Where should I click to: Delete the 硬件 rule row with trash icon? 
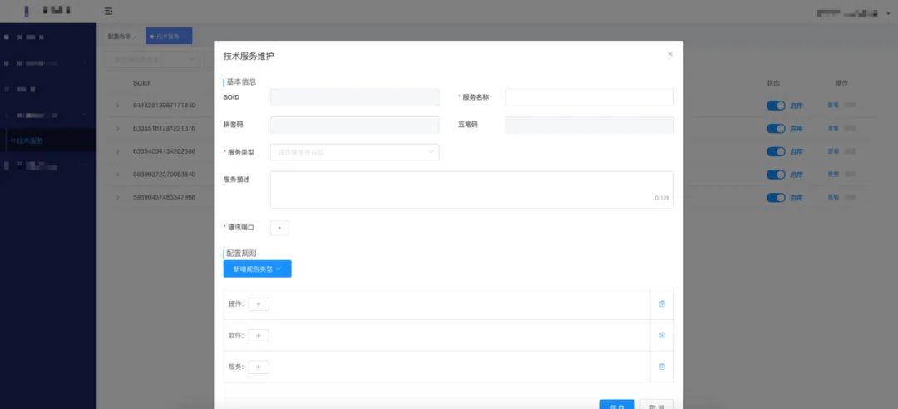coord(662,303)
